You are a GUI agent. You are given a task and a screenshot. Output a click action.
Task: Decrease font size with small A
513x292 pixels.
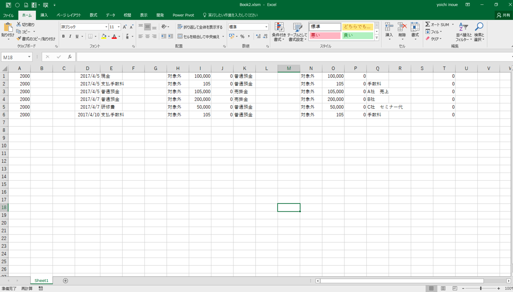point(131,27)
